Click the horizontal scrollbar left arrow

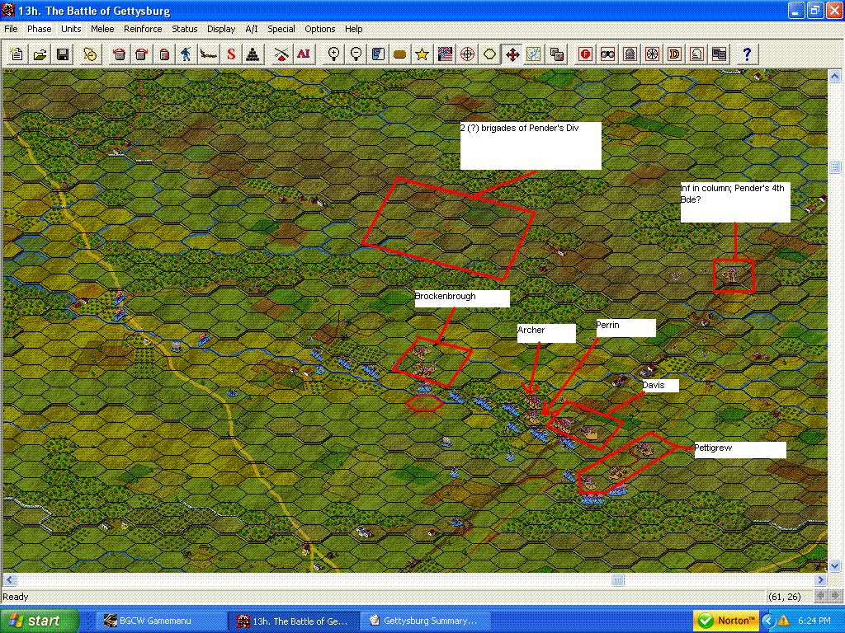[10, 579]
